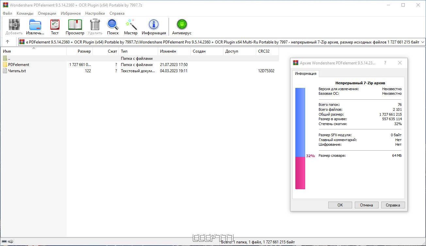Image resolution: width=426 pixels, height=246 pixels.
Task: Go up one folder level arrow
Action: point(8,42)
